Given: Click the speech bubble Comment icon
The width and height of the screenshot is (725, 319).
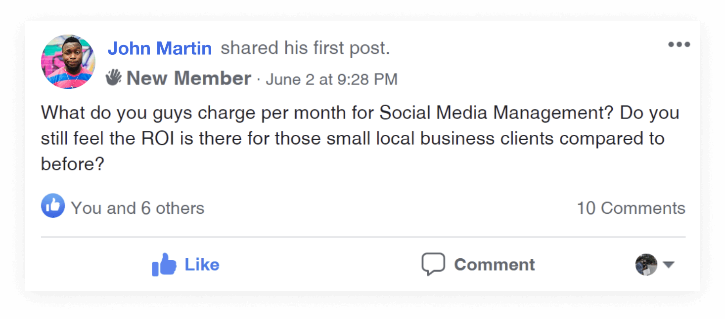Looking at the screenshot, I should (x=433, y=264).
